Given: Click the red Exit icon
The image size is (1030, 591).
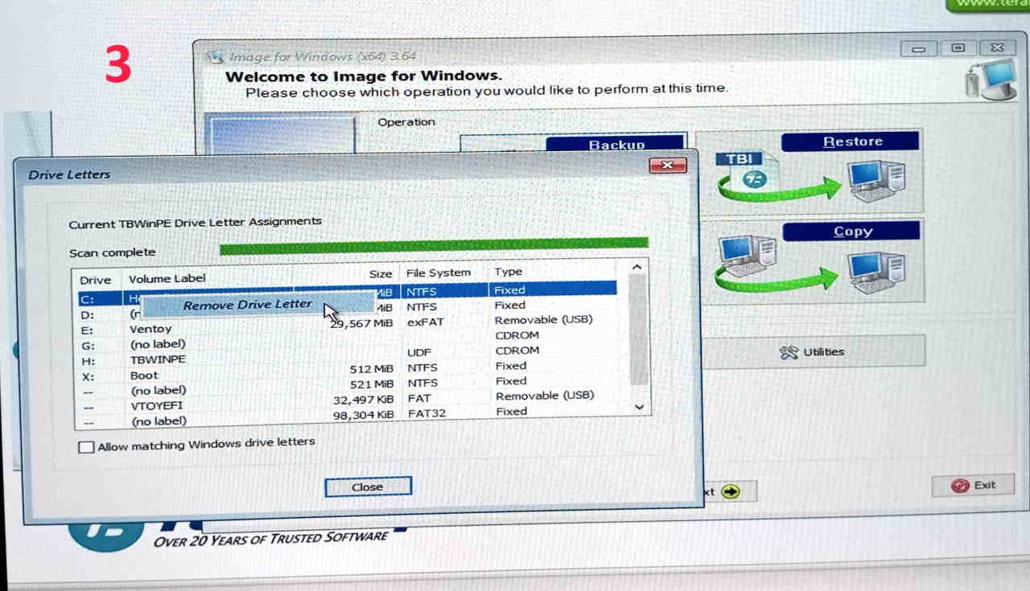Looking at the screenshot, I should tap(959, 486).
